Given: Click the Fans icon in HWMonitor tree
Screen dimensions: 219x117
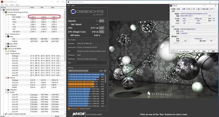Looking at the screenshot, I should (8, 37).
